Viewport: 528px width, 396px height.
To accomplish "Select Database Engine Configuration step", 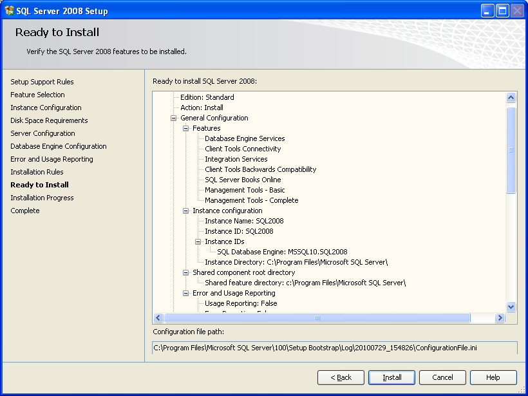I will (58, 146).
